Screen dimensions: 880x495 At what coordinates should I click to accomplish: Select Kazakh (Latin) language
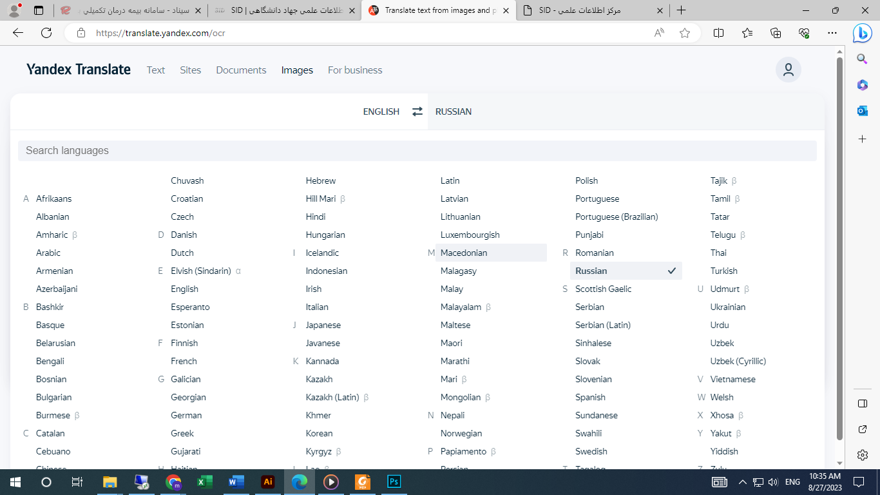pyautogui.click(x=332, y=397)
